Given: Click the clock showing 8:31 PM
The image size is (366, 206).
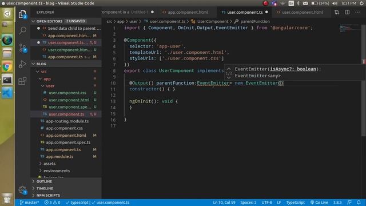Looking at the screenshot, I should point(349,3).
